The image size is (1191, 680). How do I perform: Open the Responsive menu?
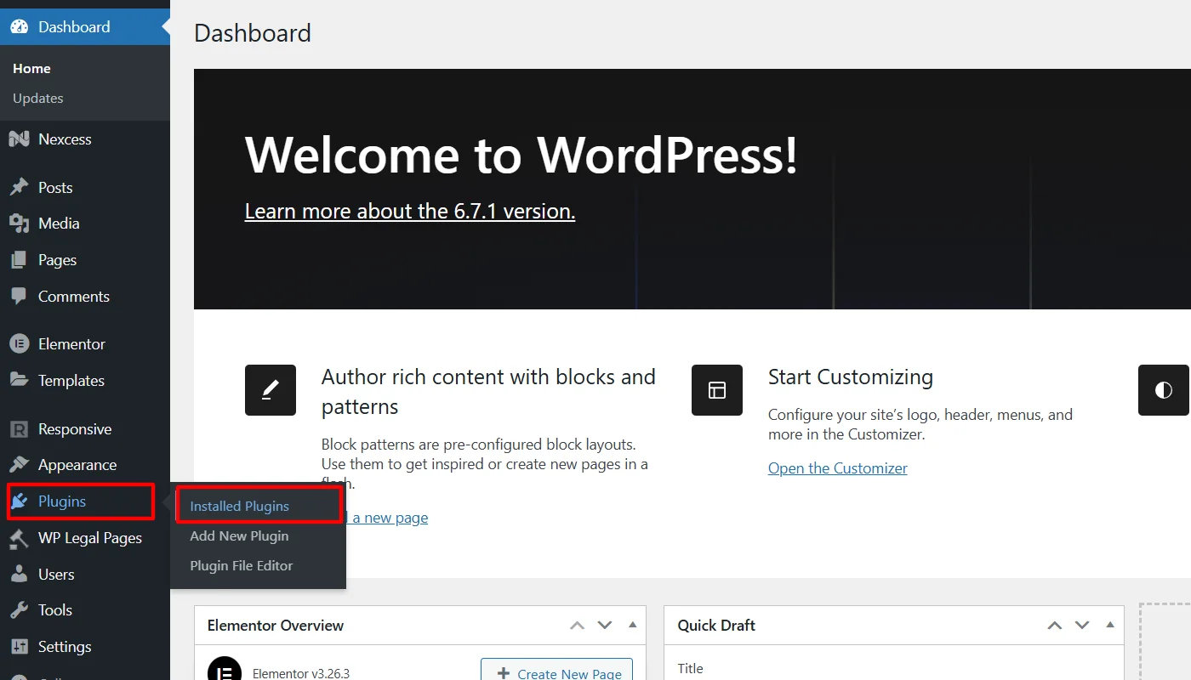tap(85, 428)
